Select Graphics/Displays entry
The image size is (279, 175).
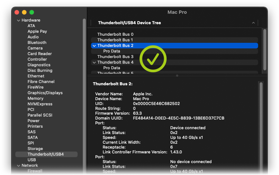pyautogui.click(x=45, y=93)
